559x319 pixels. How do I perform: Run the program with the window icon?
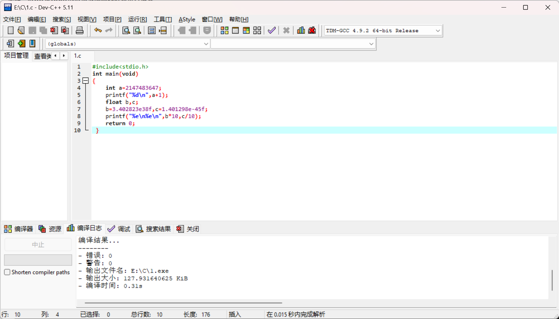235,30
